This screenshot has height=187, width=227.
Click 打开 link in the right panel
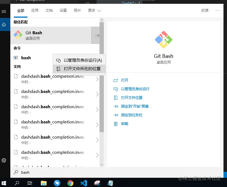point(125,80)
